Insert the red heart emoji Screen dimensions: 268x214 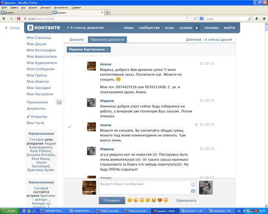pyautogui.click(x=160, y=200)
